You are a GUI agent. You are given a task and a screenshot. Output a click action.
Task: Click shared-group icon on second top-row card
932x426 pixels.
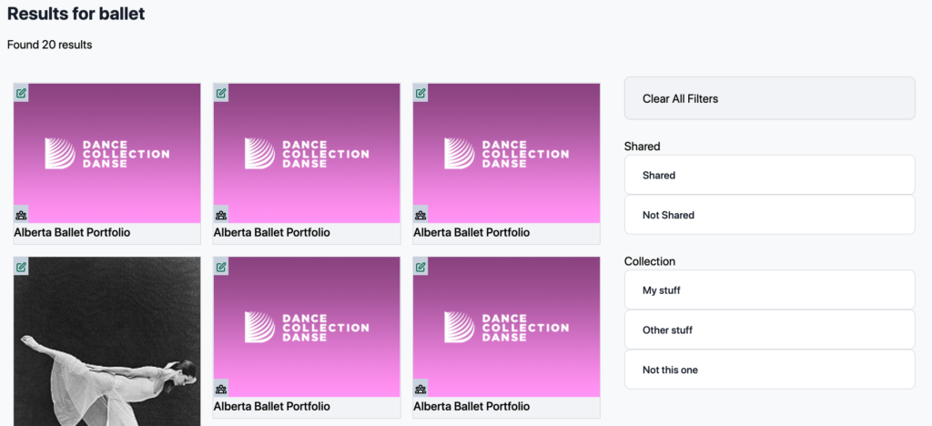[x=221, y=215]
